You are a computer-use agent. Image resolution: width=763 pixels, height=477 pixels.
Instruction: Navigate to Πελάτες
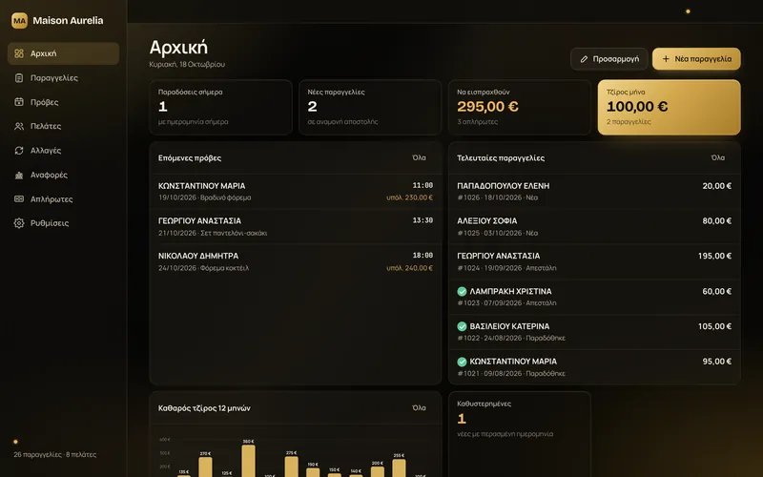[63, 126]
